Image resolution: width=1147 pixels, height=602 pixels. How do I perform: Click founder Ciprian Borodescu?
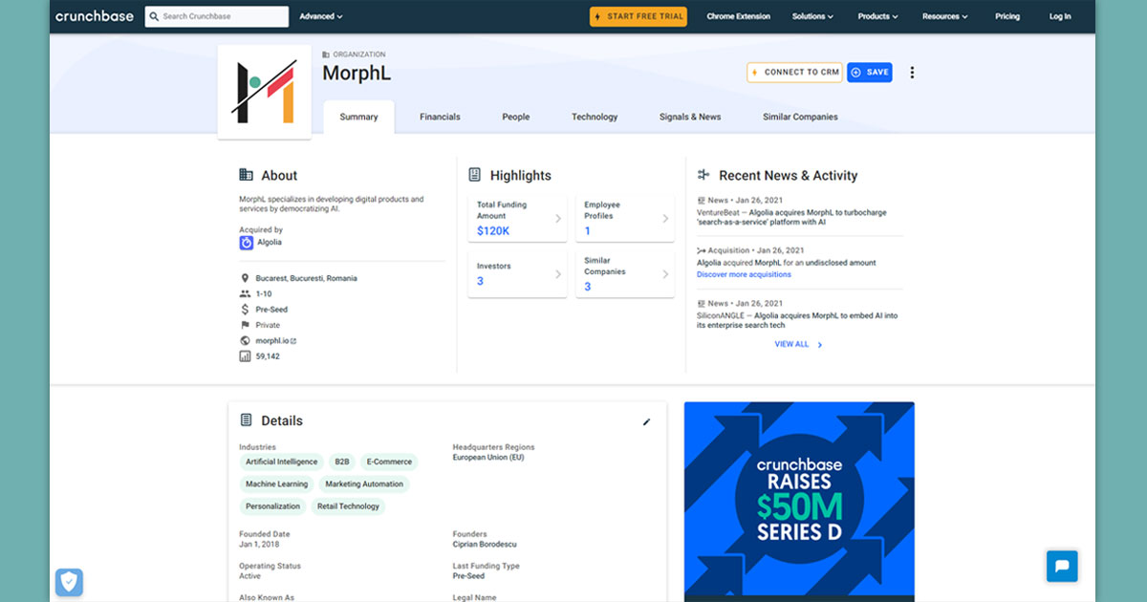485,545
